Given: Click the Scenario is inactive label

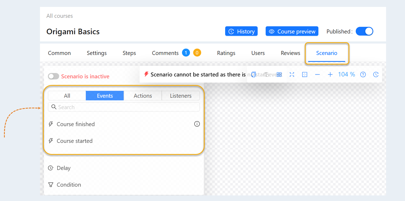Looking at the screenshot, I should click(85, 76).
